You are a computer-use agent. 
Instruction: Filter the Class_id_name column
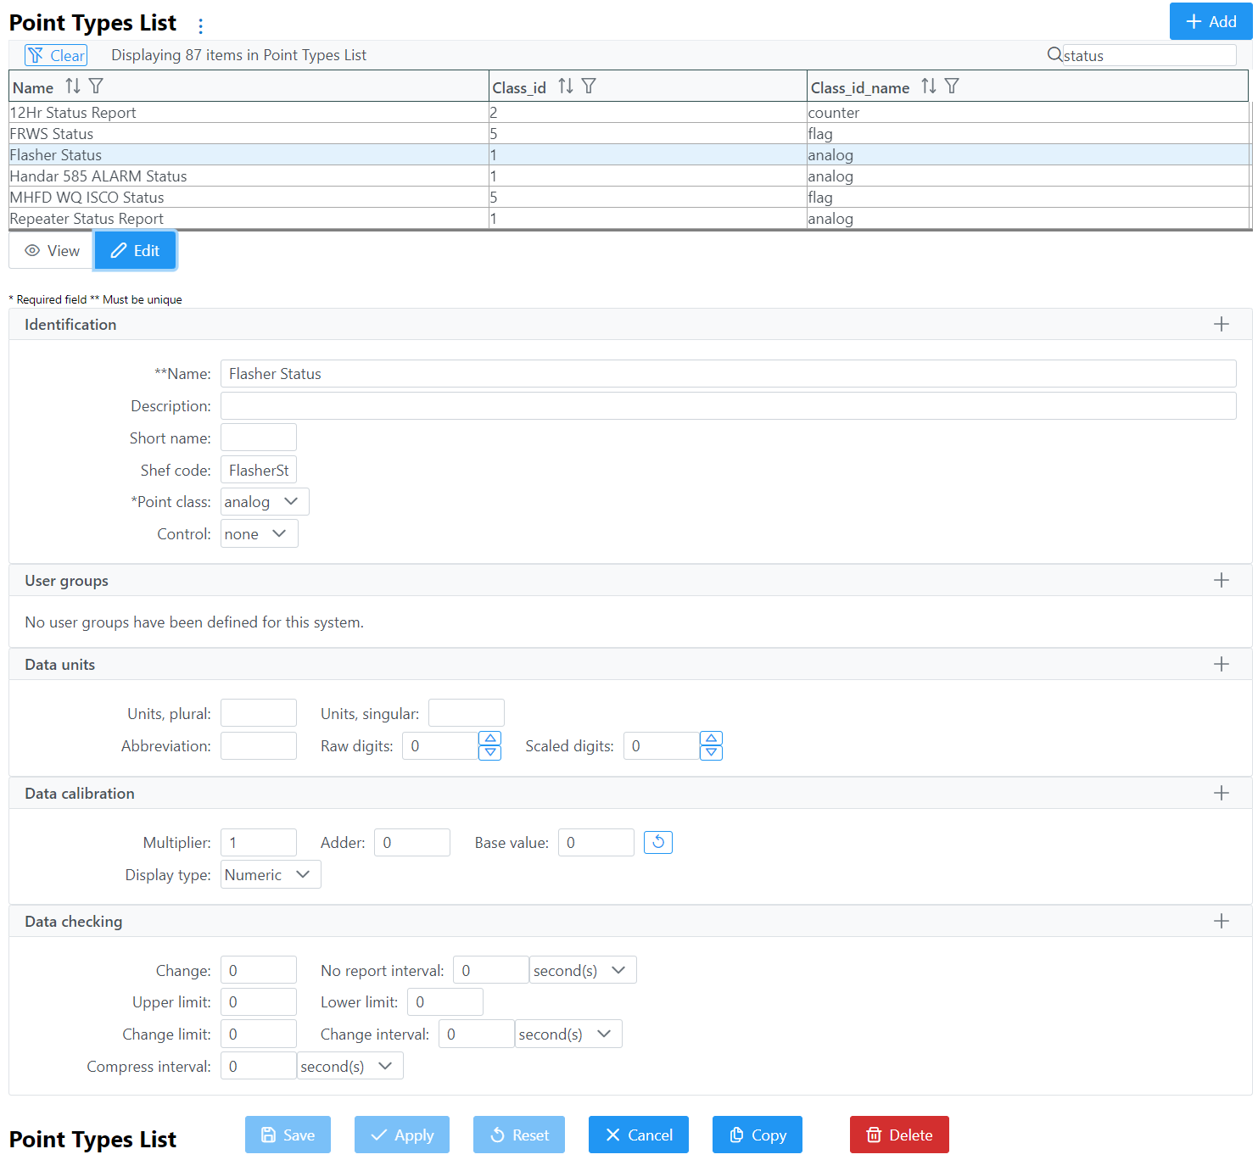click(952, 86)
